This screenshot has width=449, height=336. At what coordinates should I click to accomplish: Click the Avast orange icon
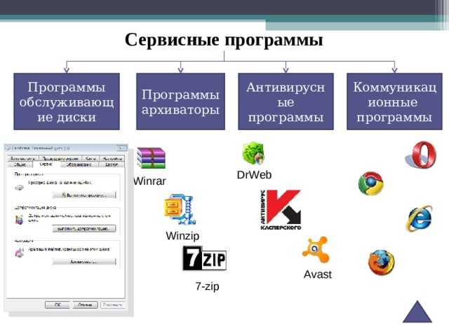pos(316,250)
